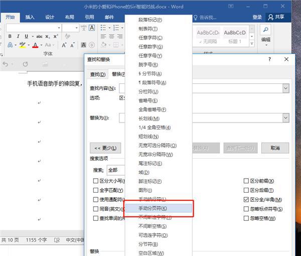The image size is (301, 256).
Task: Select 不间断空格(S) menu item
Action: [x=159, y=226]
